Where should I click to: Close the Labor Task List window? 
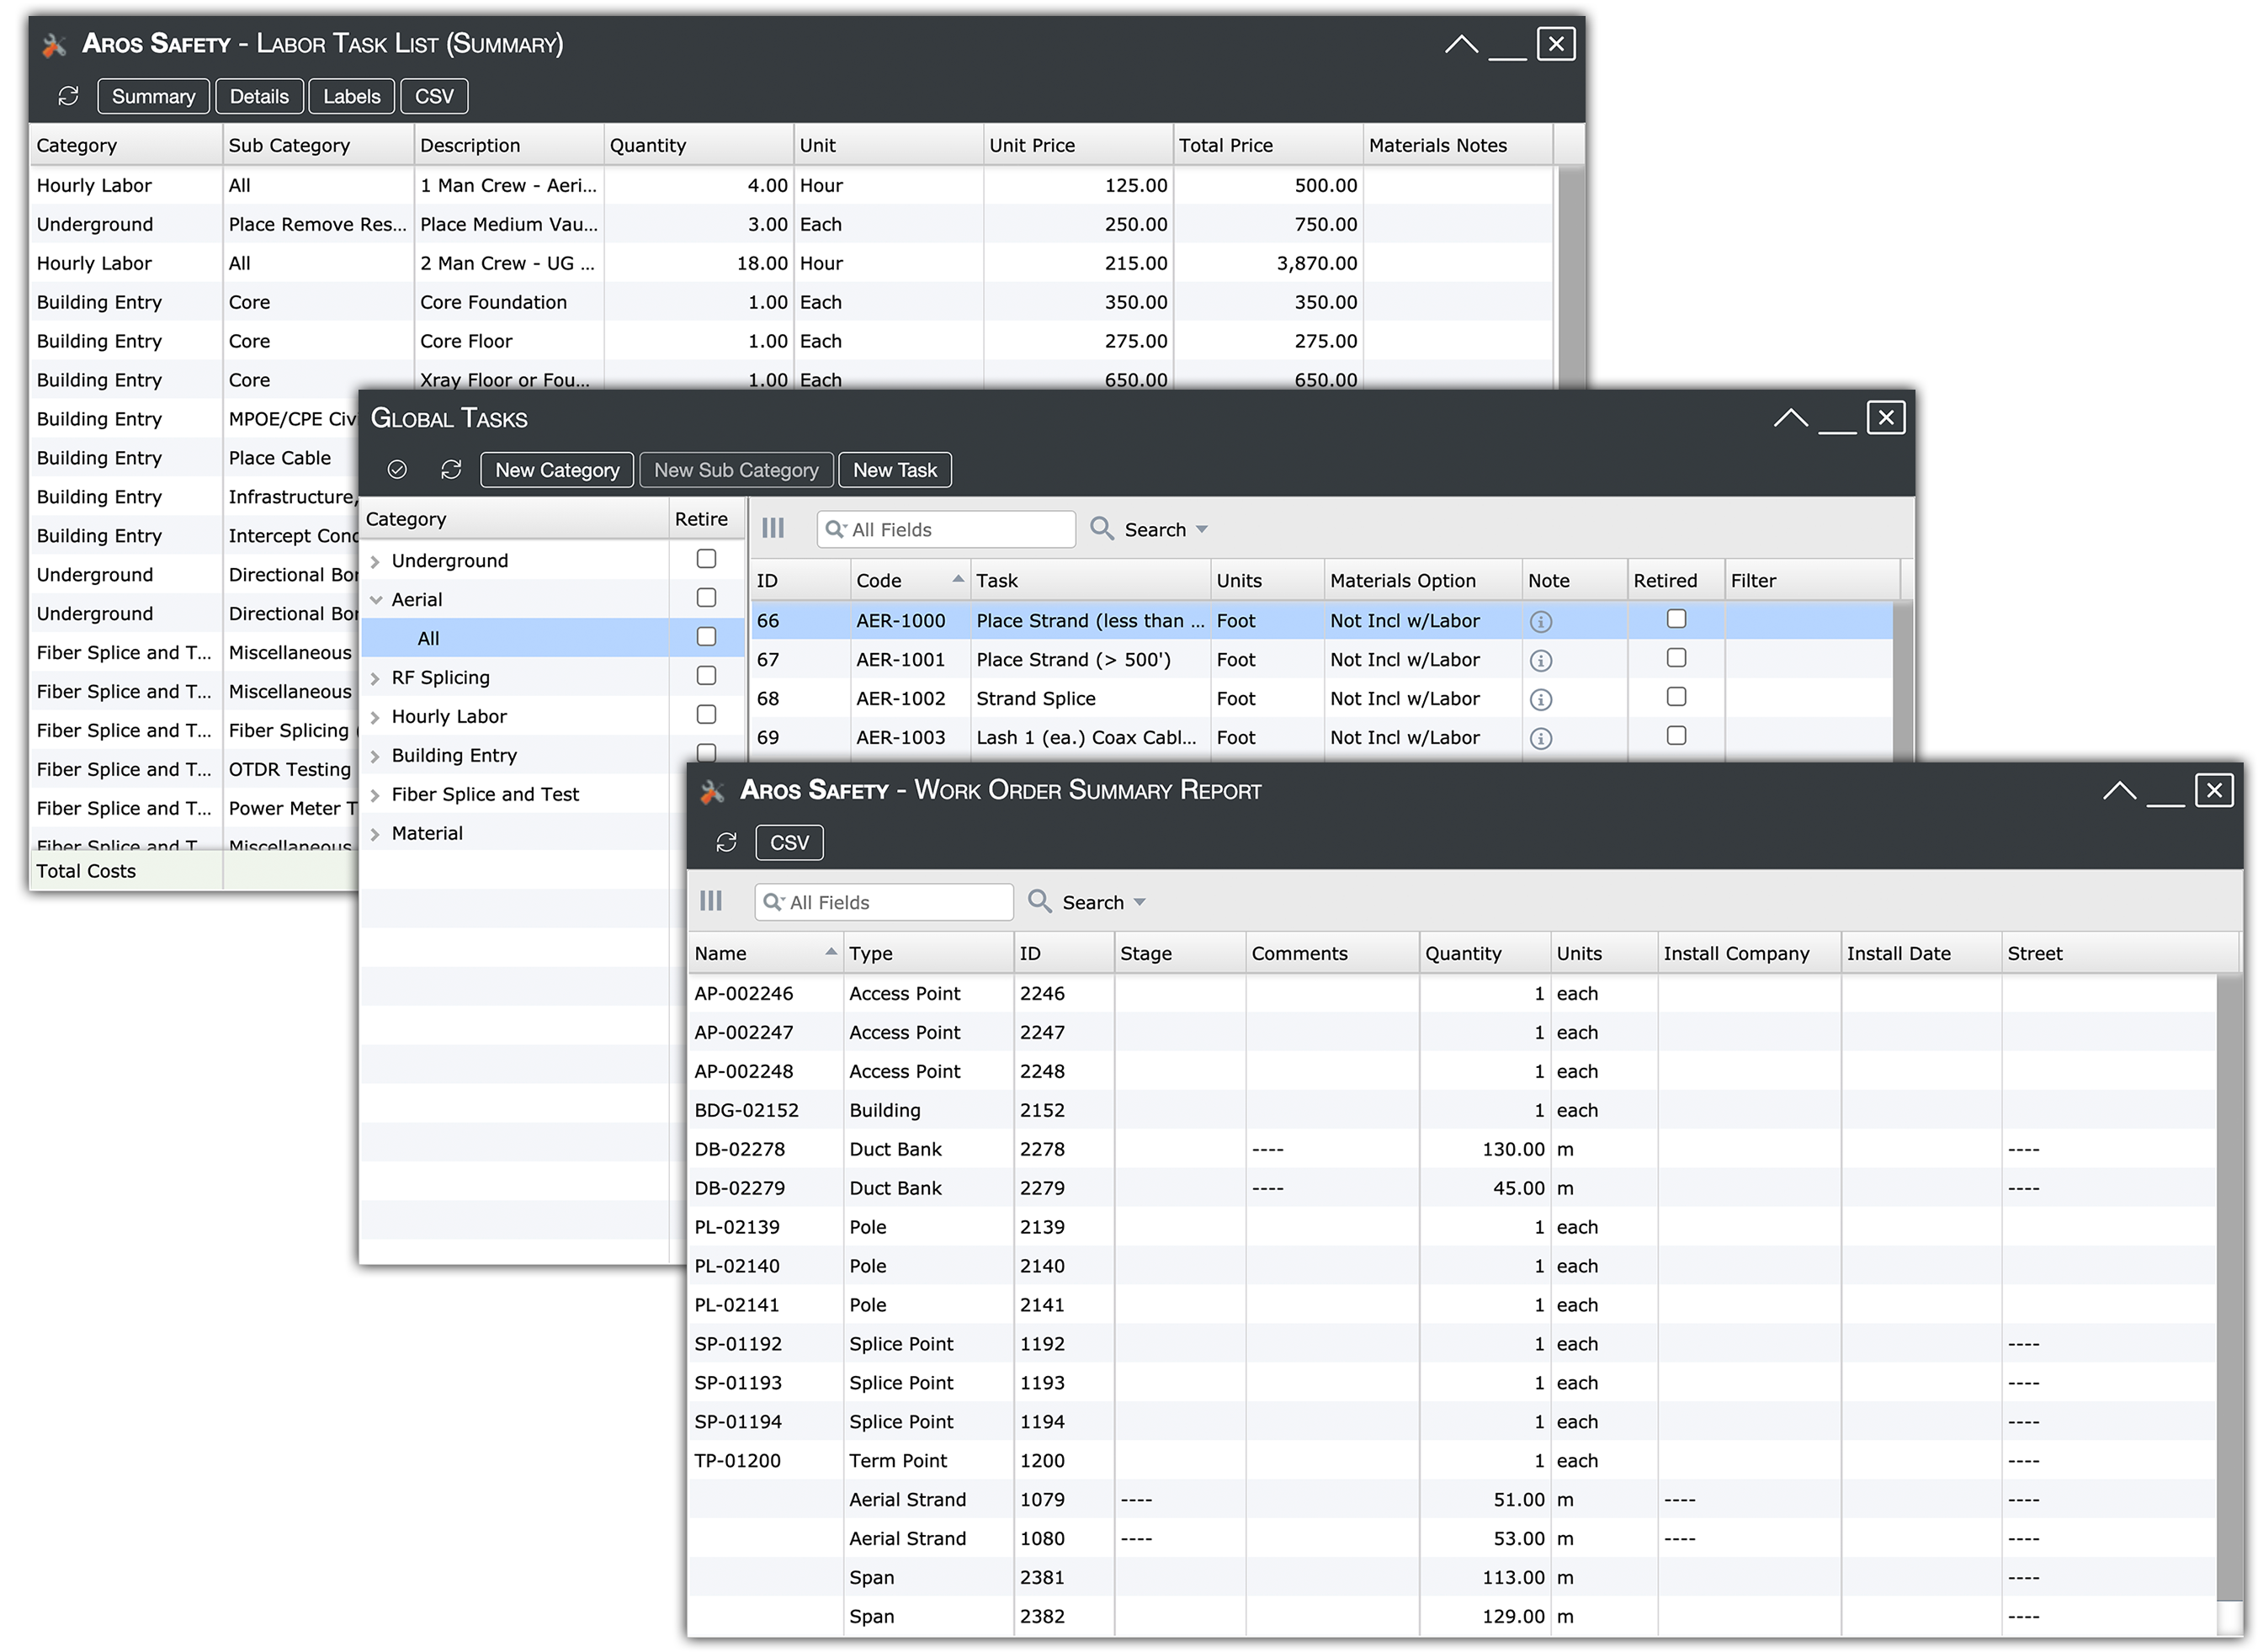[x=1556, y=44]
